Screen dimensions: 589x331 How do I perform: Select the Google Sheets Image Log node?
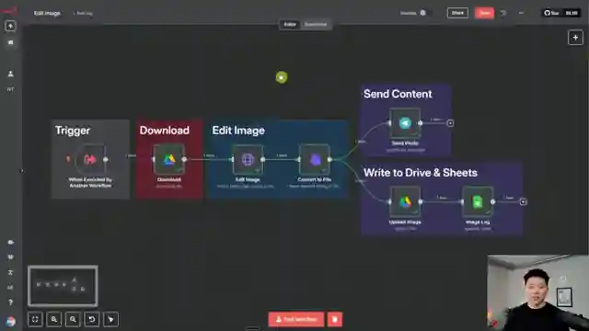point(478,202)
